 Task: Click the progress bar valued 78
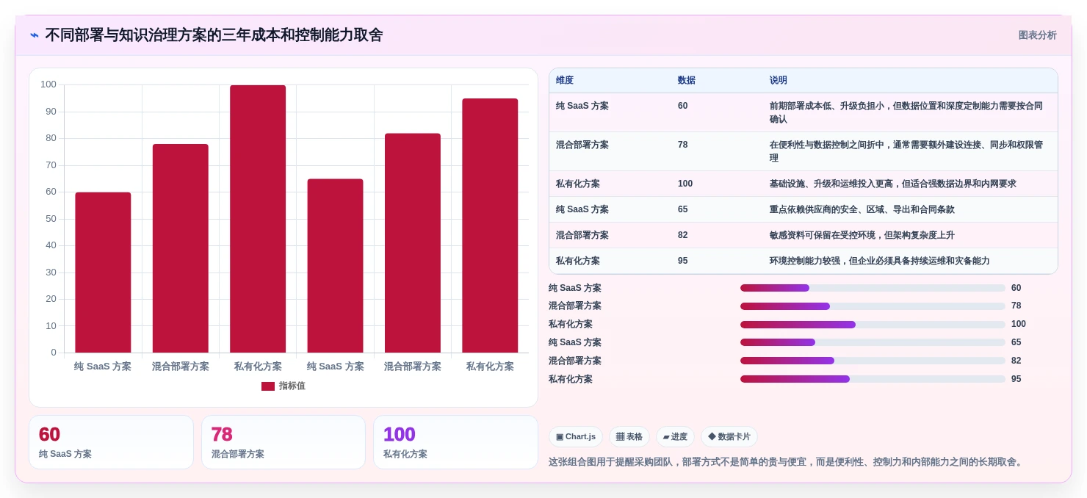pyautogui.click(x=873, y=306)
